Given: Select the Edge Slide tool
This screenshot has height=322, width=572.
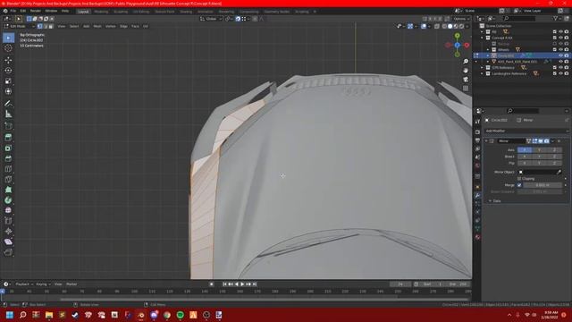Looking at the screenshot, I should 8,221.
